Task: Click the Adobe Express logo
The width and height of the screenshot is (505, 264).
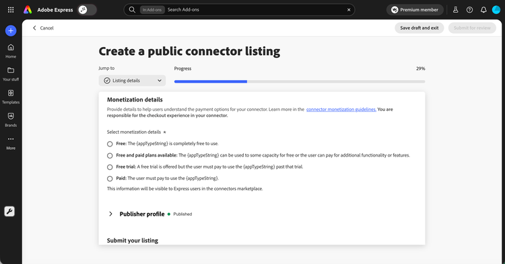Action: pyautogui.click(x=28, y=10)
